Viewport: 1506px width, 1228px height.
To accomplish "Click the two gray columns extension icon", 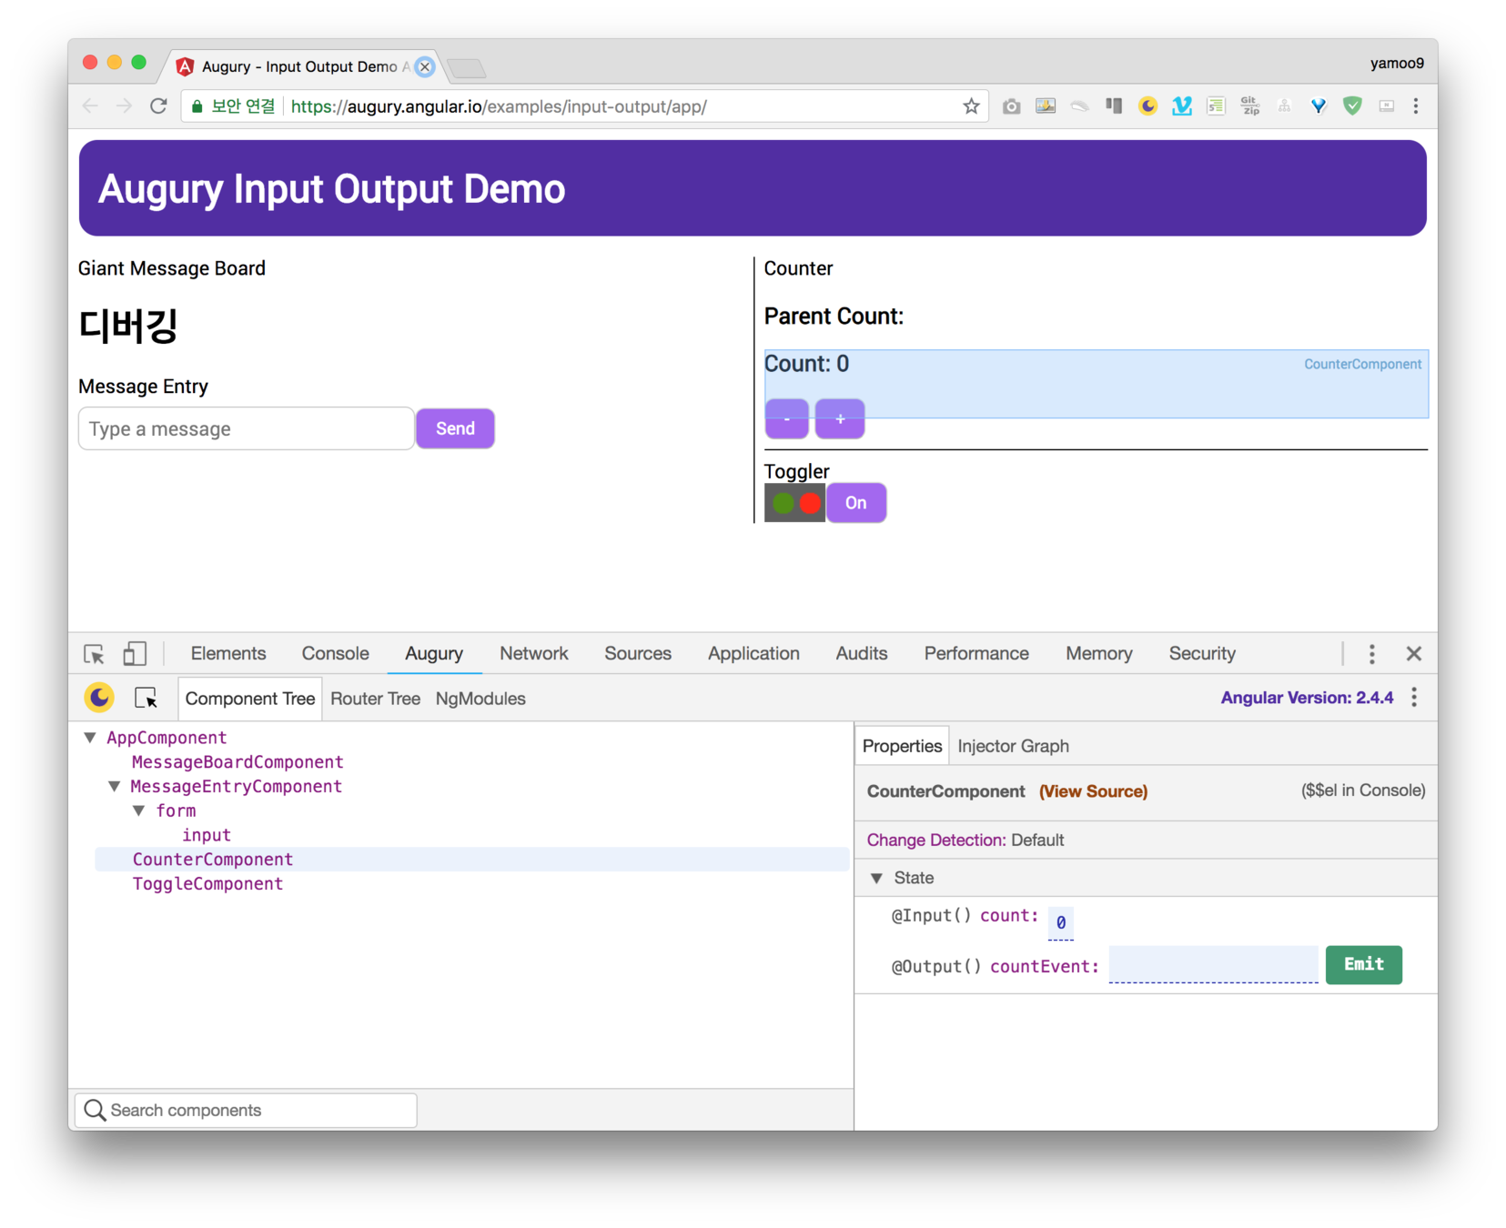I will [x=1114, y=106].
